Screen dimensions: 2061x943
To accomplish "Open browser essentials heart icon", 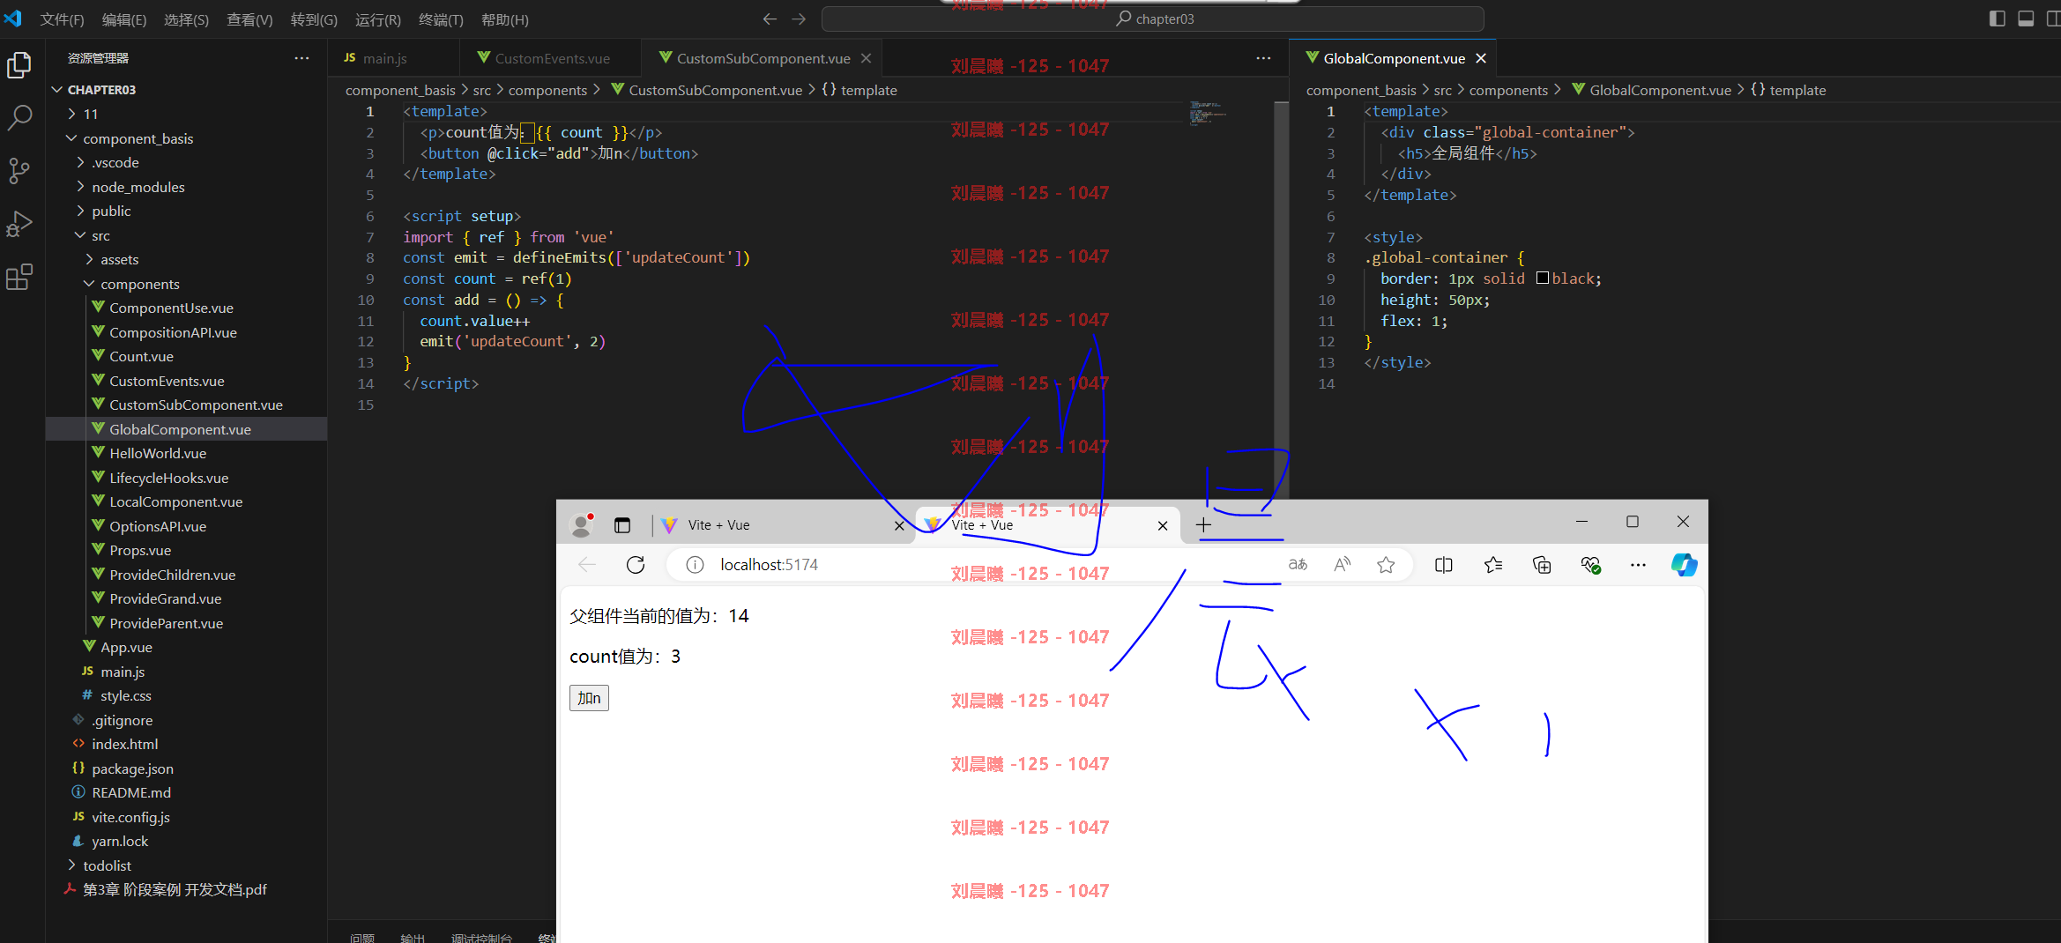I will pos(1590,565).
